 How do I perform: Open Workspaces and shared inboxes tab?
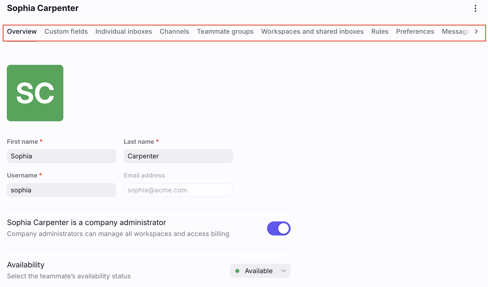(x=312, y=32)
